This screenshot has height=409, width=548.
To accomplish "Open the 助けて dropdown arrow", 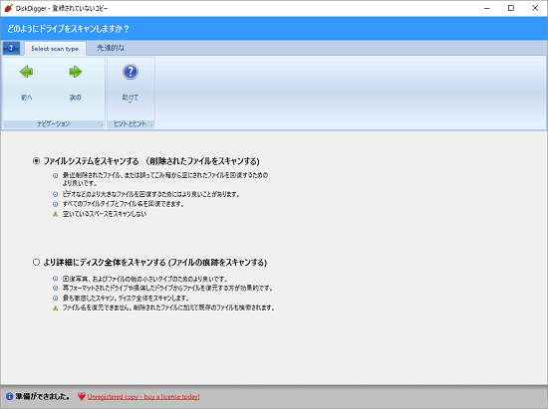I will click(x=131, y=102).
